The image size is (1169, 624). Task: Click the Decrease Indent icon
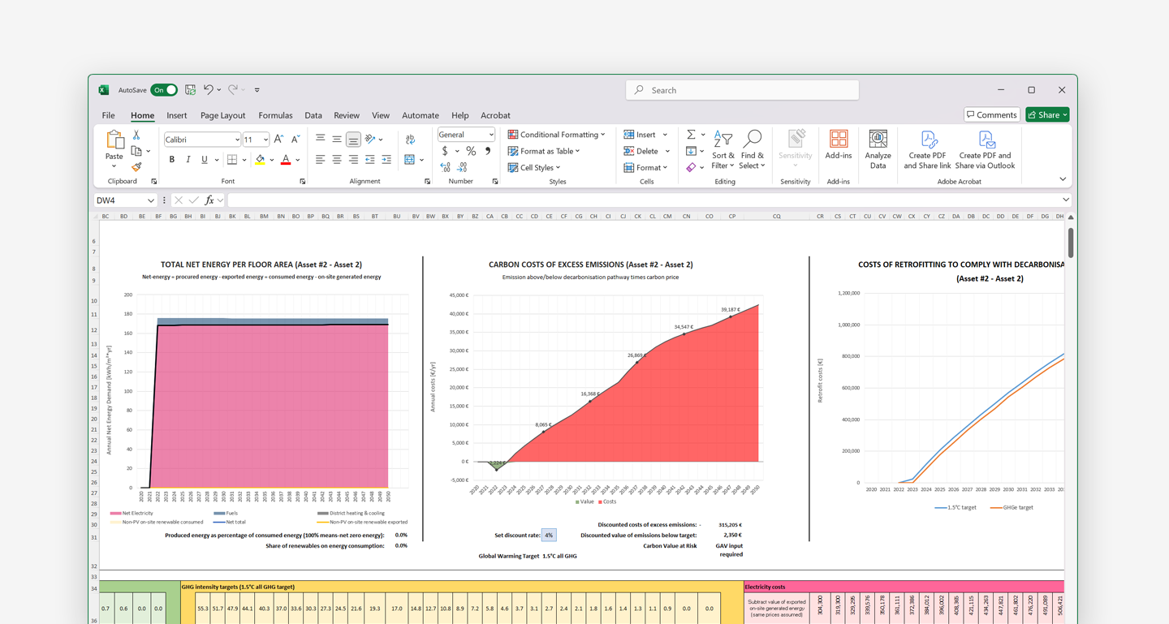click(x=370, y=160)
